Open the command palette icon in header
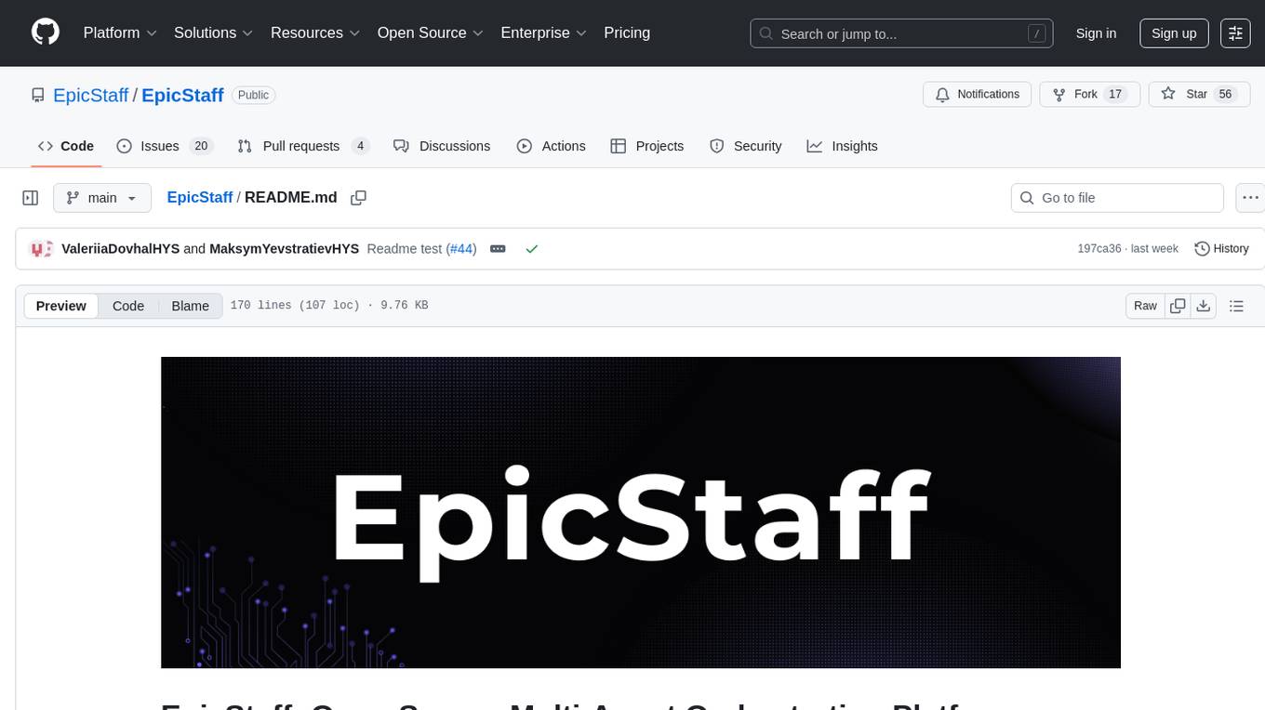This screenshot has width=1265, height=710. coord(1235,33)
